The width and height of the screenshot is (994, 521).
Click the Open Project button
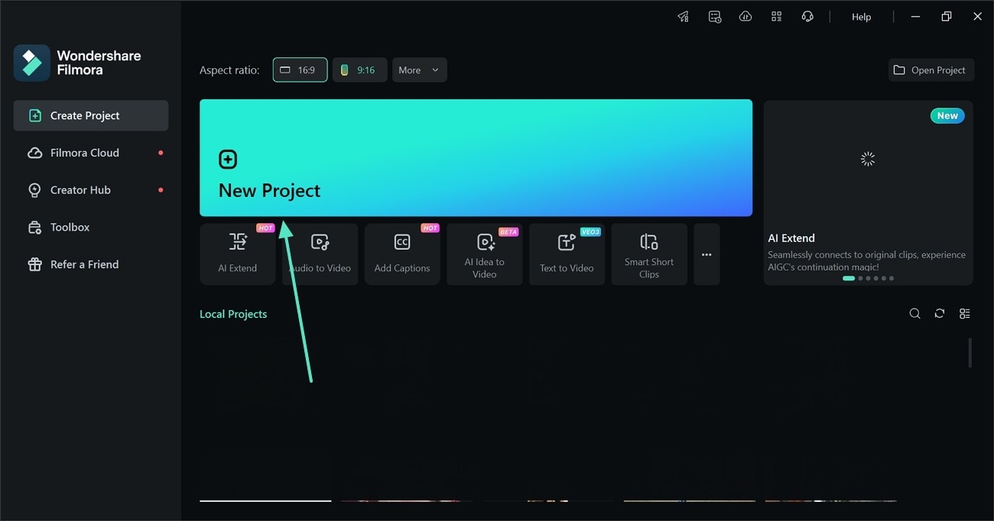(931, 70)
